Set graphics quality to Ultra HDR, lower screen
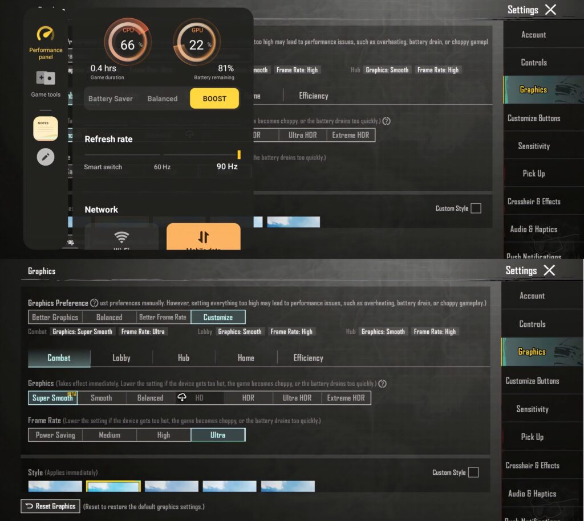This screenshot has height=521, width=584. (297, 398)
